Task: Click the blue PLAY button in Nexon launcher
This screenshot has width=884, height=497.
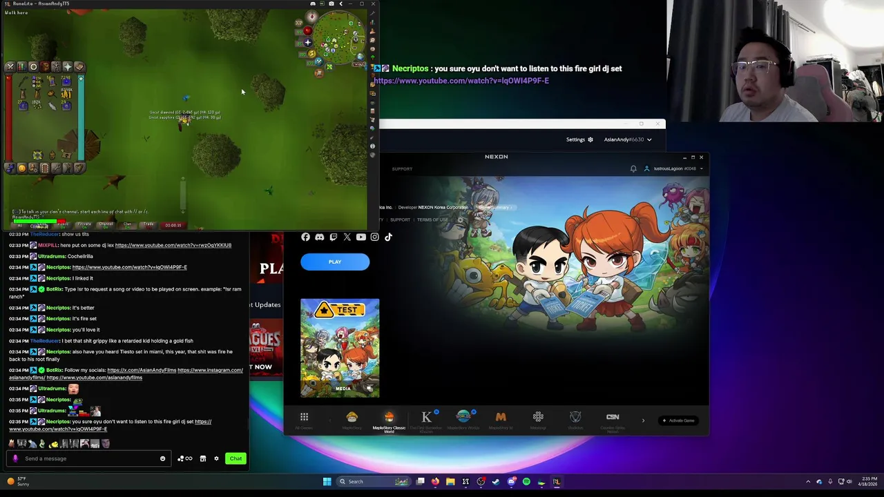Action: (335, 262)
